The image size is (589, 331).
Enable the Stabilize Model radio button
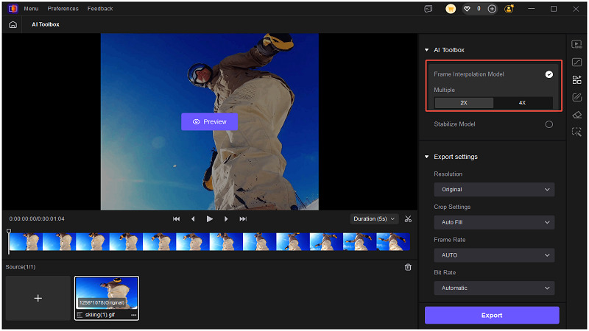coord(549,124)
